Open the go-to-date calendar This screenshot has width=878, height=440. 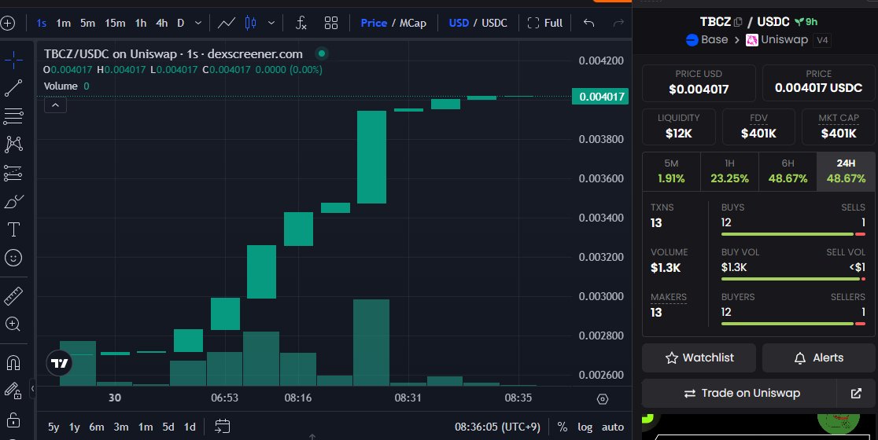point(223,427)
